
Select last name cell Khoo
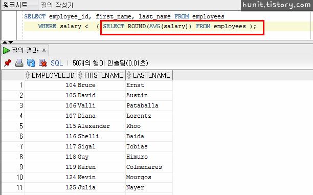tap(149, 126)
